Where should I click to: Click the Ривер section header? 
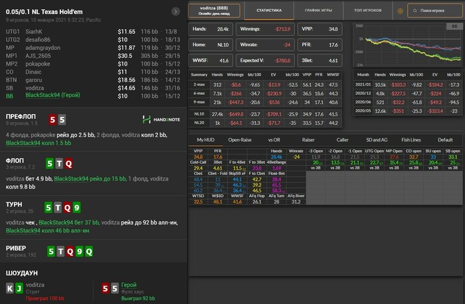(x=16, y=248)
